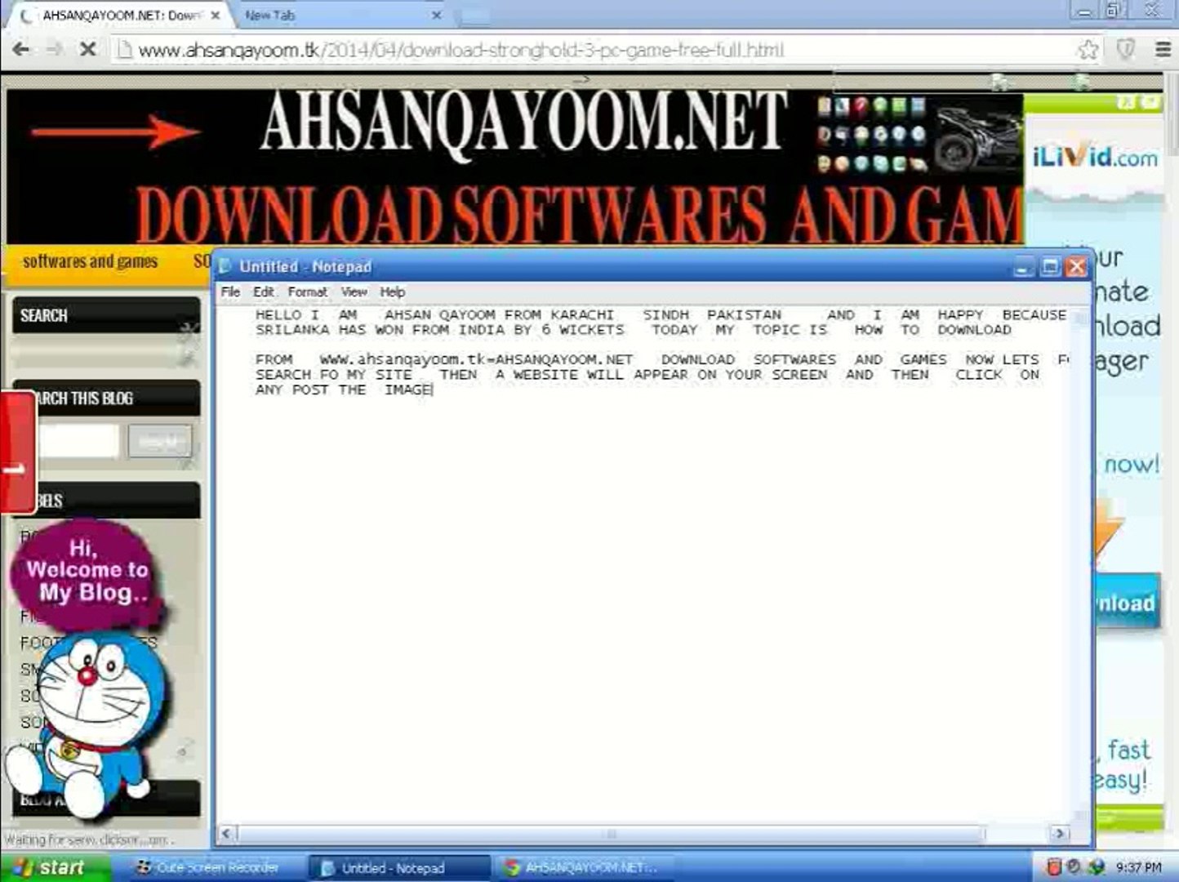Click AHSANQAYOOM.NET header banner
This screenshot has width=1179, height=882.
pyautogui.click(x=514, y=167)
